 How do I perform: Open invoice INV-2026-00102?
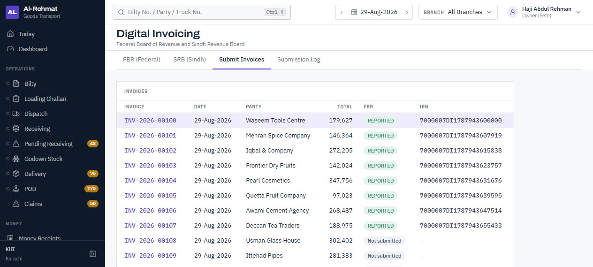coord(150,151)
